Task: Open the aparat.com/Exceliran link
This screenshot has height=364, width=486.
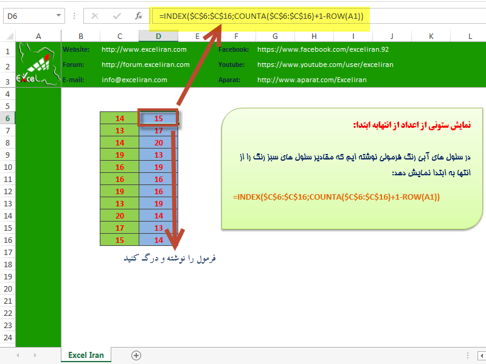Action: tap(312, 80)
